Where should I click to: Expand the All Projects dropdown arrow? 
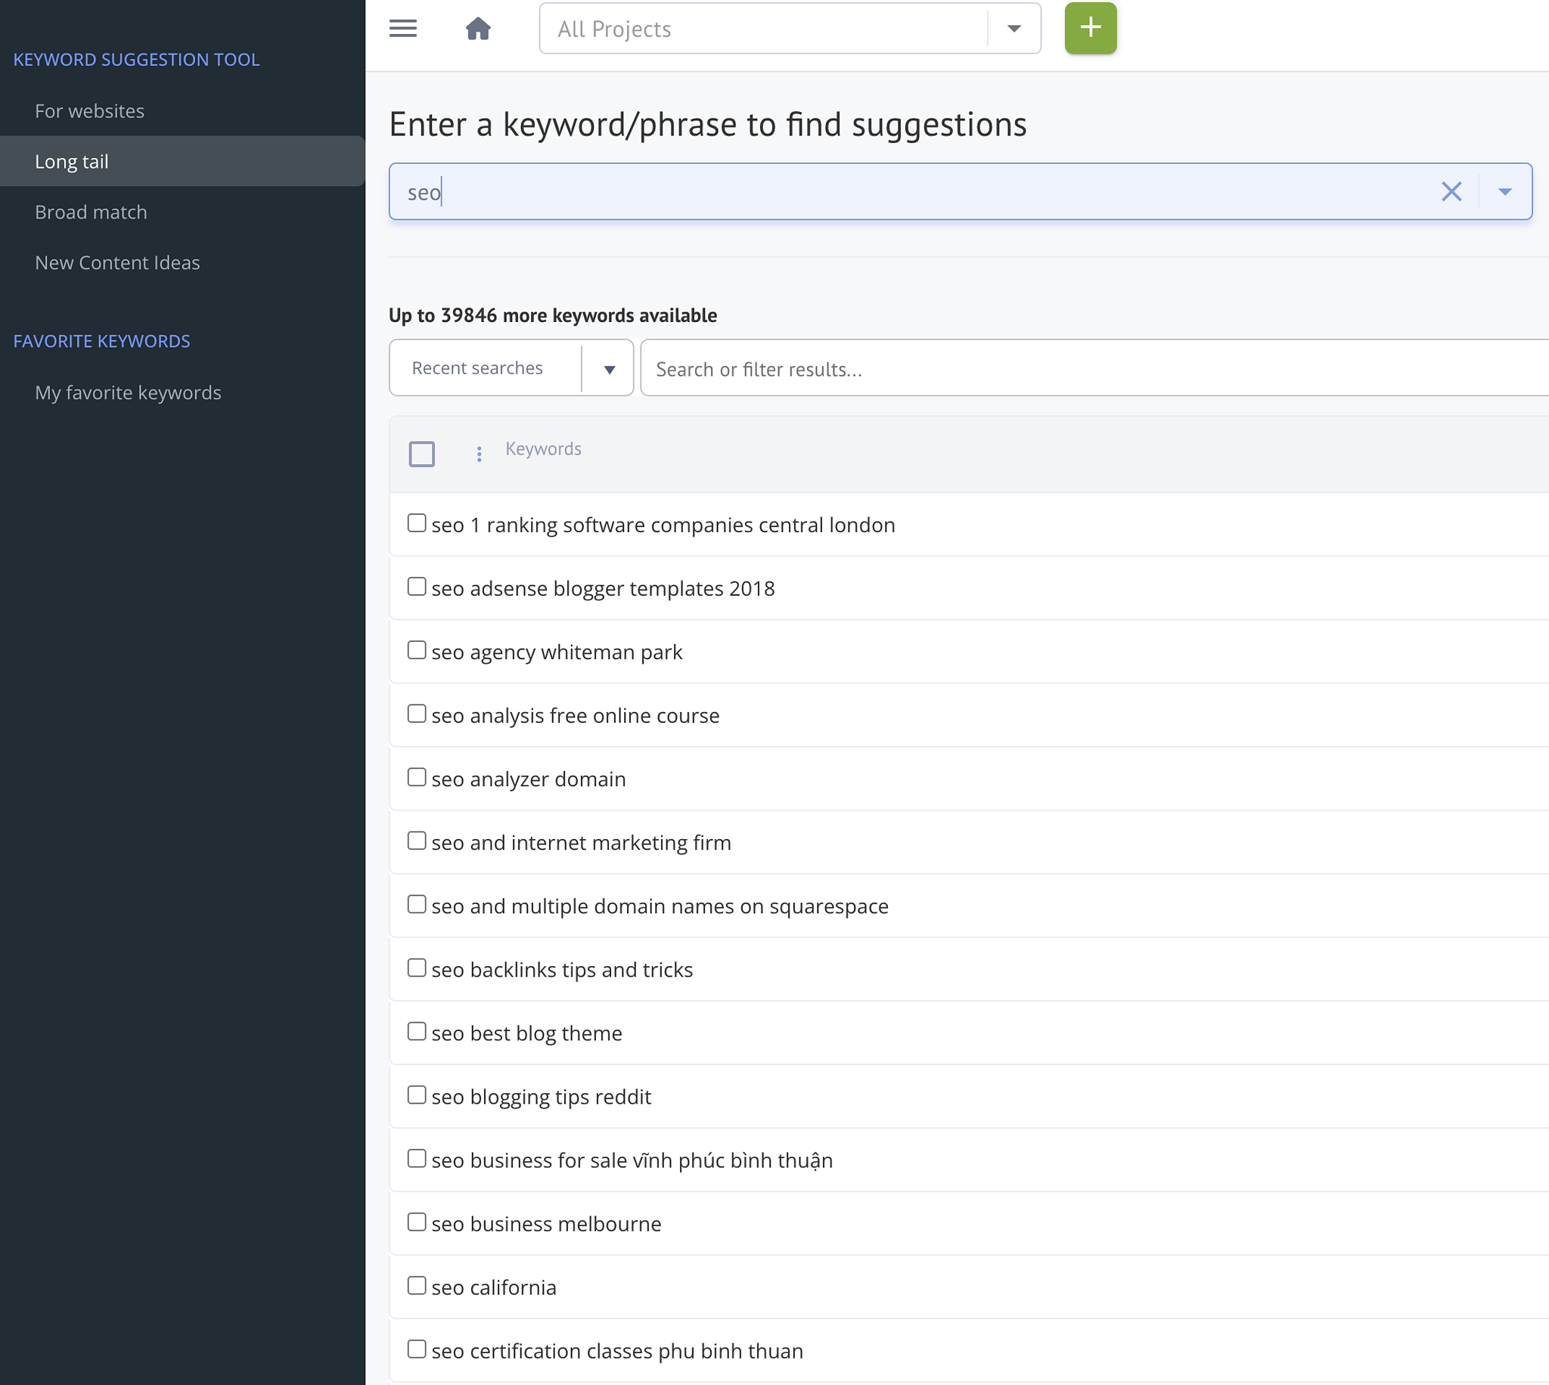[1014, 29]
